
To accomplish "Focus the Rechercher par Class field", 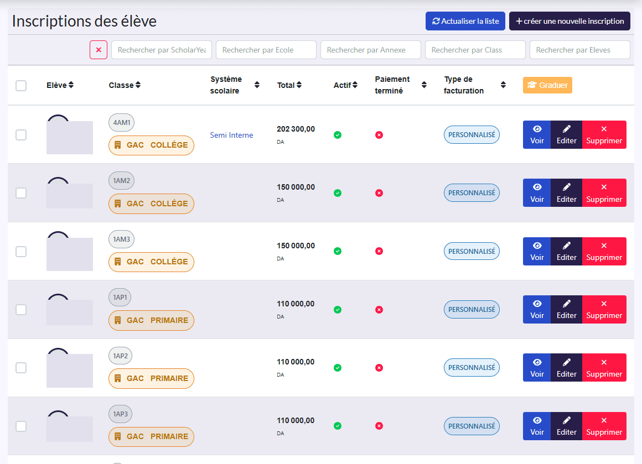I will tap(475, 50).
